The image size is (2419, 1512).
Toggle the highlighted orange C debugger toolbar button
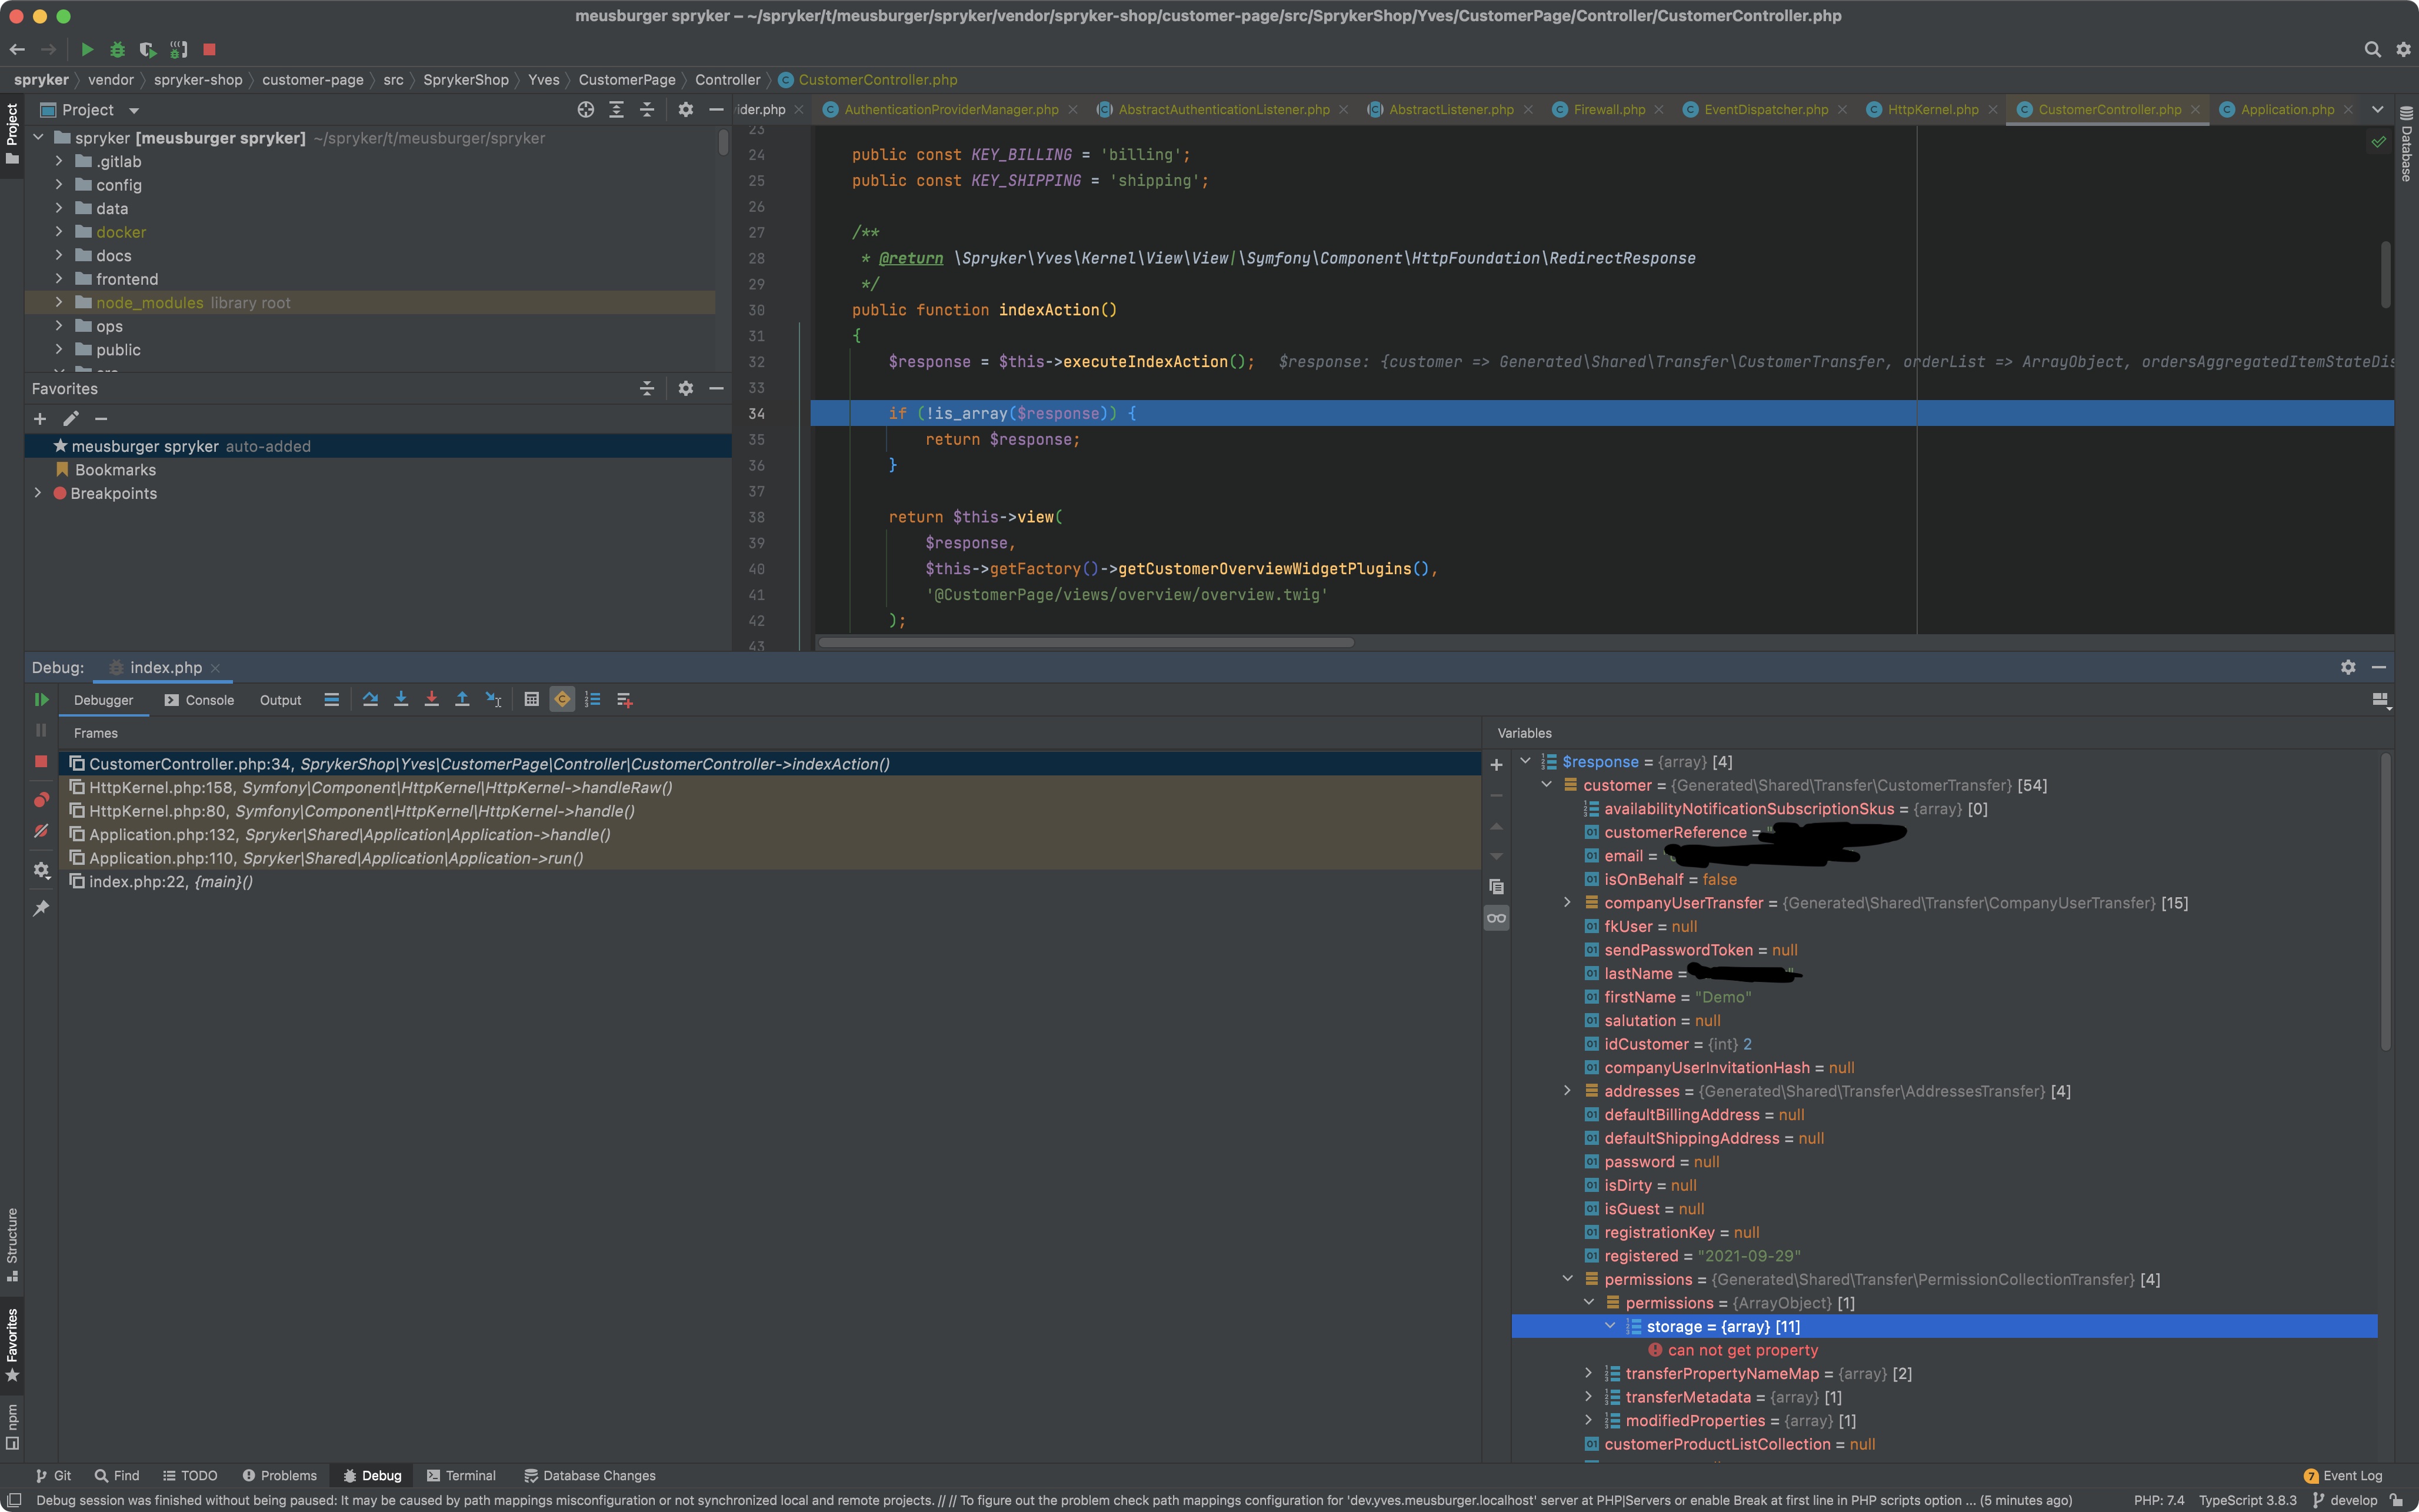point(563,700)
